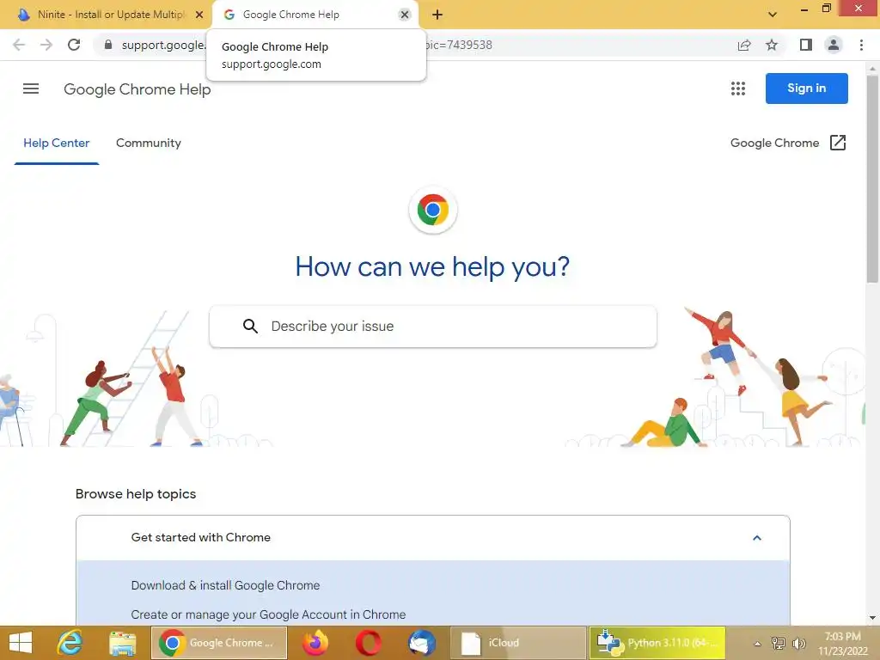Click the page vertical scrollbar thumb
880x660 pixels.
pos(872,179)
